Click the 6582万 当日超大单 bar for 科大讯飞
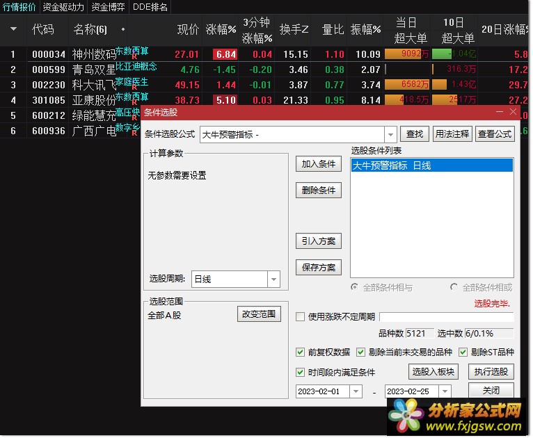This screenshot has width=533, height=438. point(406,85)
